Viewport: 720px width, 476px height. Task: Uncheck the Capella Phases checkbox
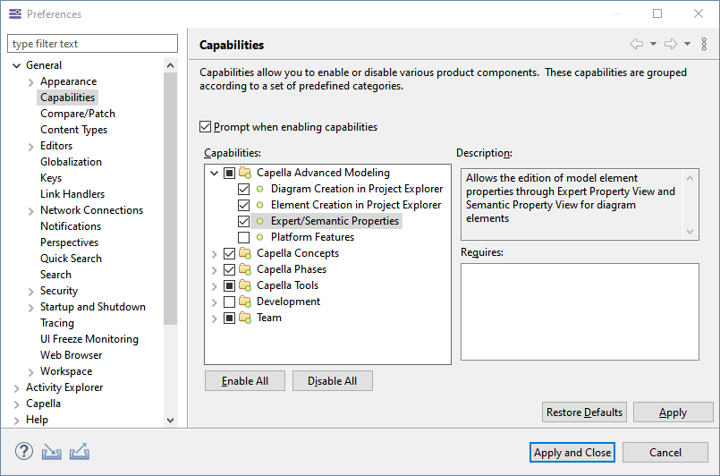point(229,269)
